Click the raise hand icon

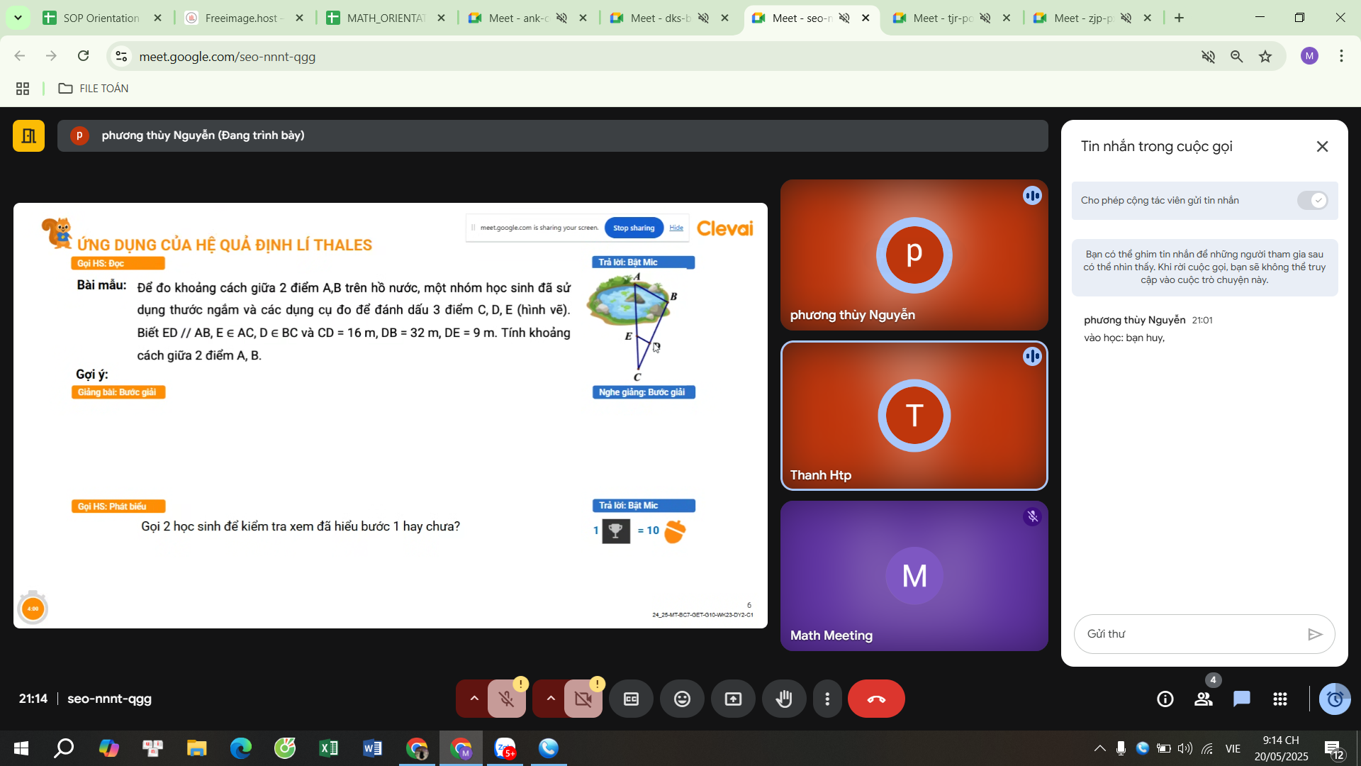tap(784, 699)
